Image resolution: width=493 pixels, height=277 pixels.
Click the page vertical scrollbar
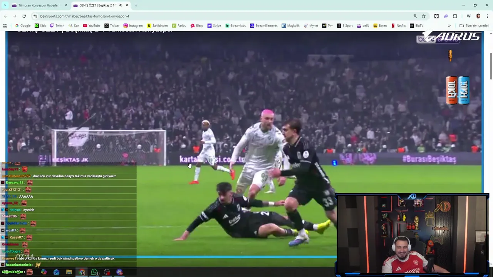pyautogui.click(x=491, y=65)
